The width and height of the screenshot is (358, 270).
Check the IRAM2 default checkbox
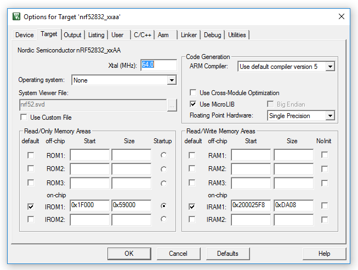coord(192,219)
